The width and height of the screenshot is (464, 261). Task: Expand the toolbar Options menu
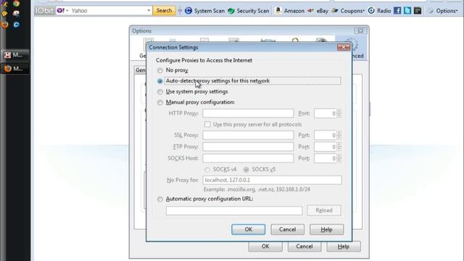(443, 11)
